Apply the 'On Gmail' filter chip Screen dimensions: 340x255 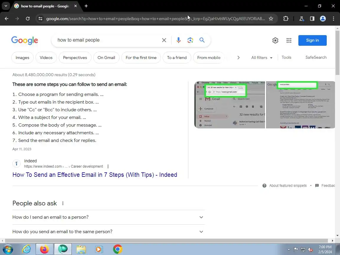click(x=106, y=58)
